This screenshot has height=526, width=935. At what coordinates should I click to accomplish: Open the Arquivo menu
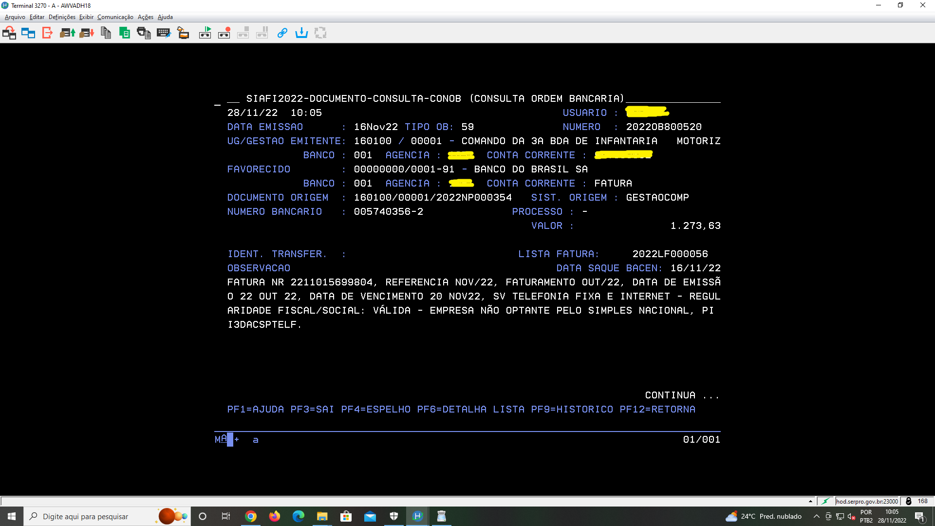pos(15,17)
